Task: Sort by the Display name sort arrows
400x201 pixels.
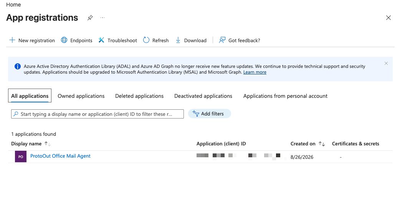Action: tap(48, 144)
